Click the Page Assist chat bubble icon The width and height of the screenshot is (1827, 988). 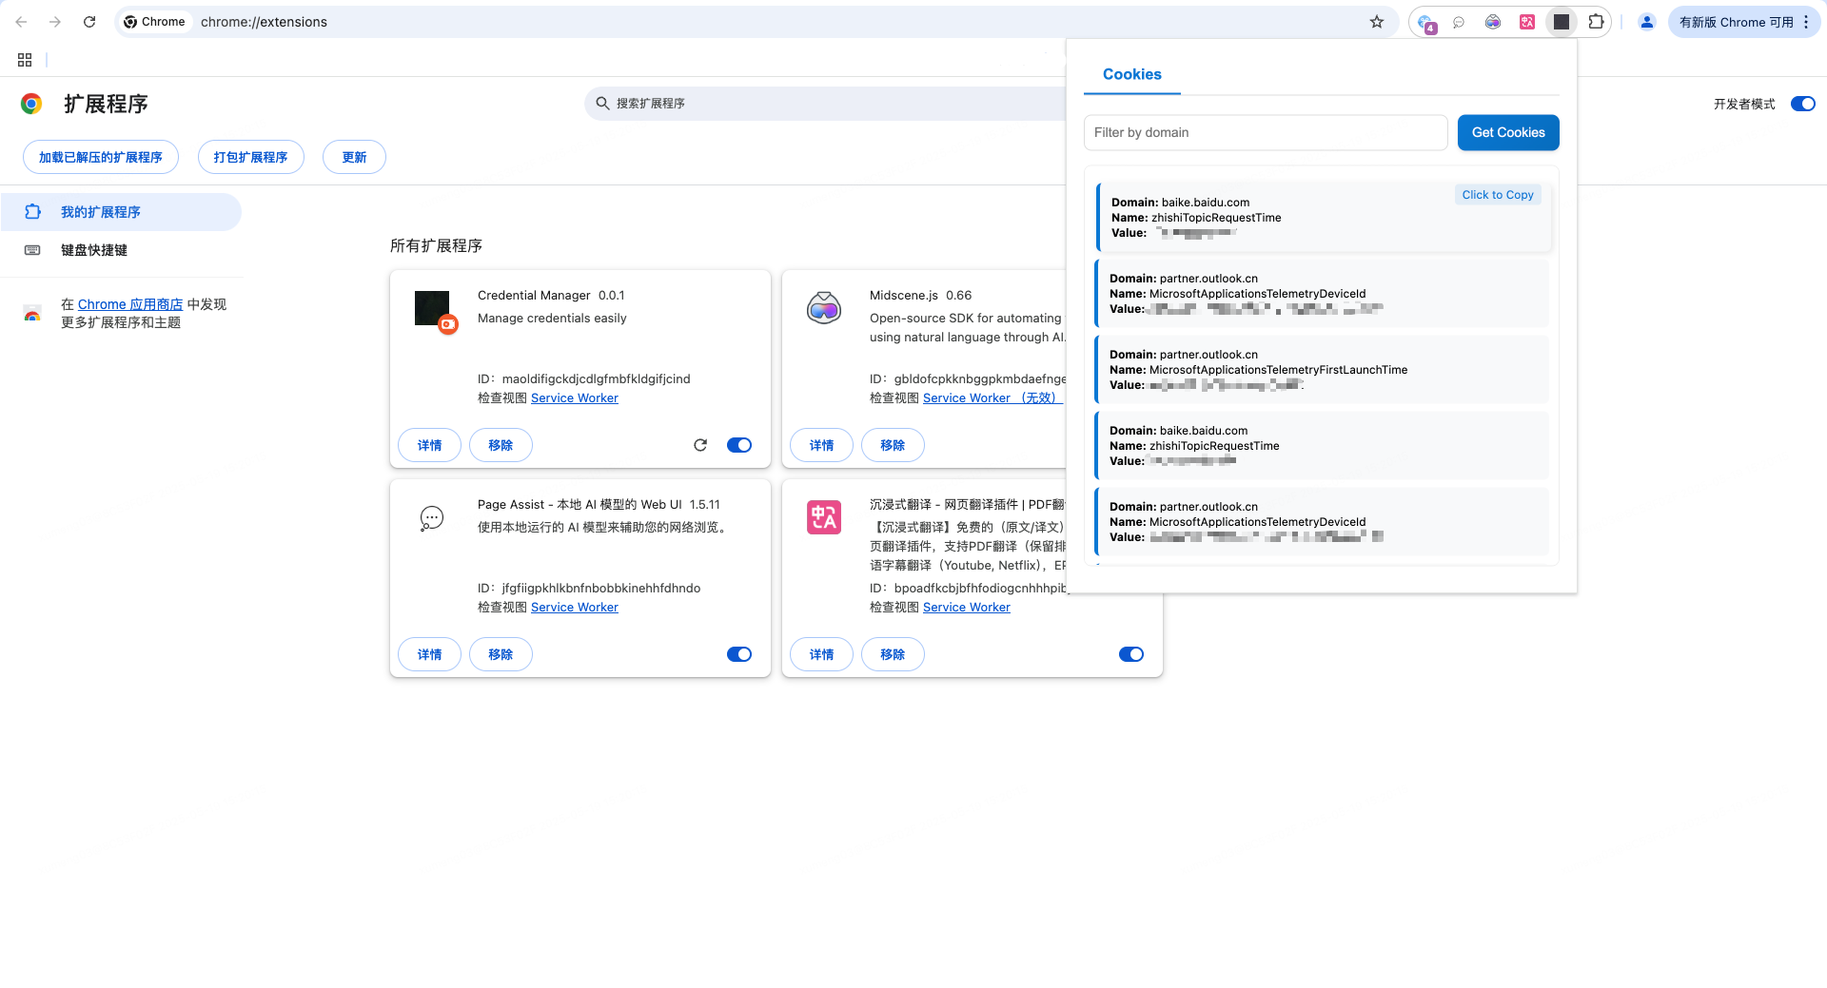click(x=432, y=518)
